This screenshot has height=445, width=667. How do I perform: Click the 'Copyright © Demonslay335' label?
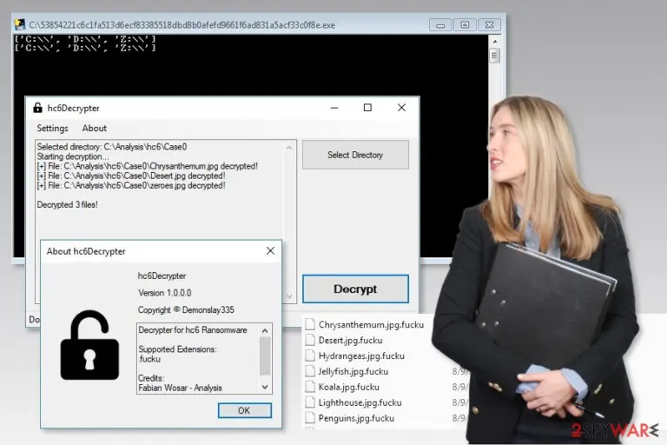coord(186,310)
